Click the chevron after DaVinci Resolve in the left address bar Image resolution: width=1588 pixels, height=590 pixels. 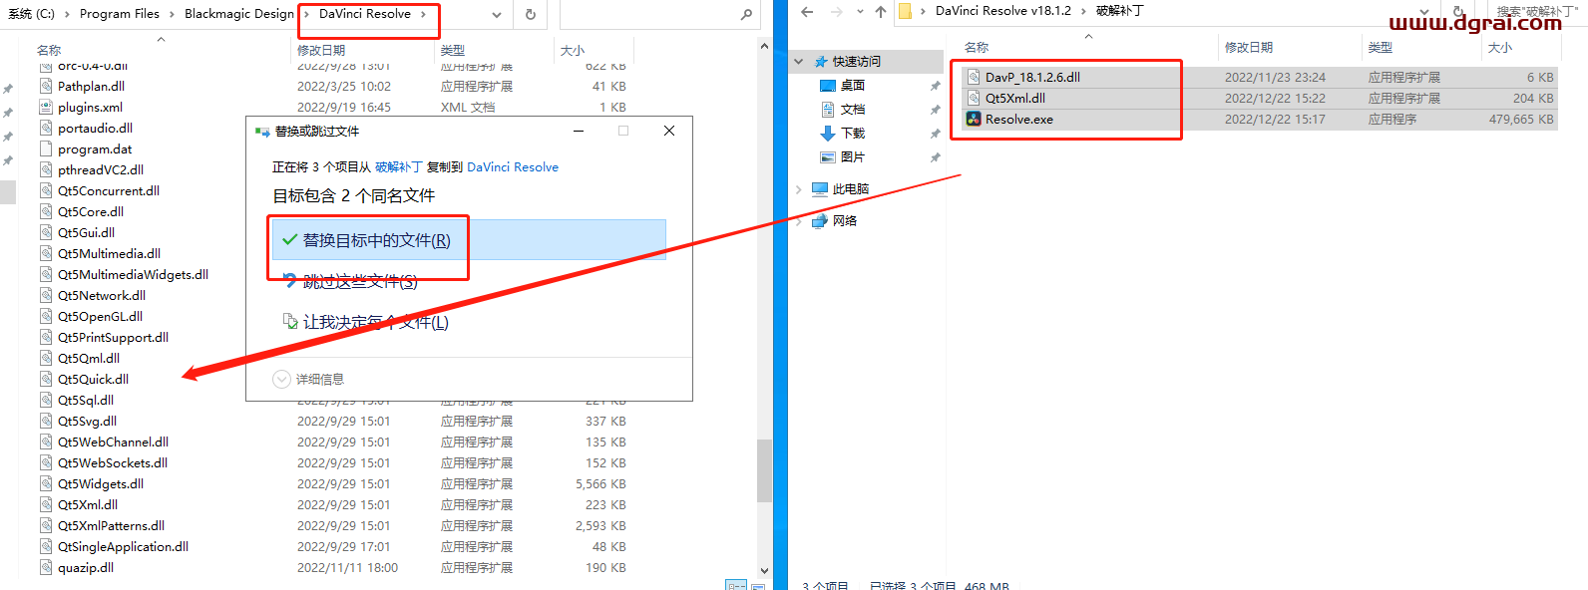pyautogui.click(x=423, y=14)
